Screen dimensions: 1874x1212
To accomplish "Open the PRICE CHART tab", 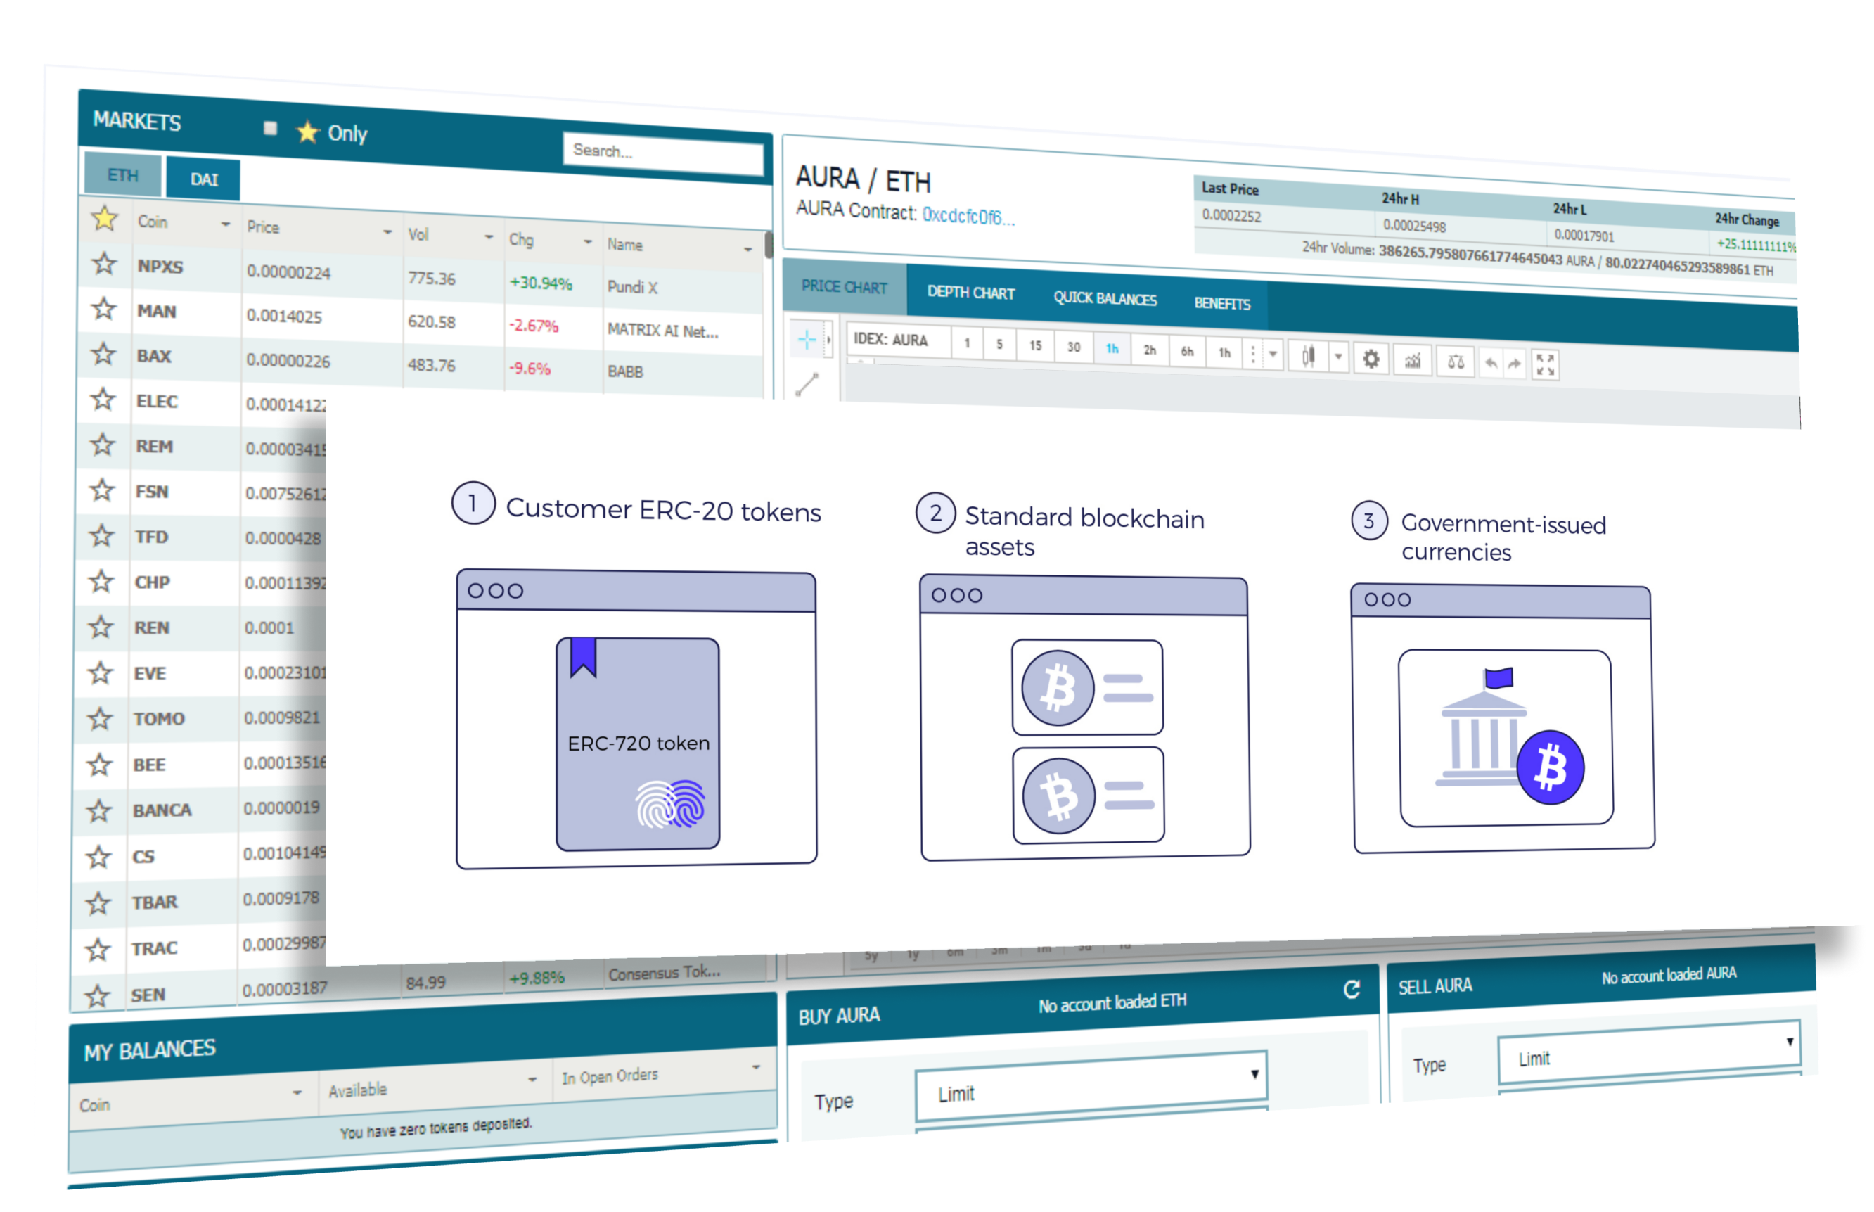I will tap(844, 287).
